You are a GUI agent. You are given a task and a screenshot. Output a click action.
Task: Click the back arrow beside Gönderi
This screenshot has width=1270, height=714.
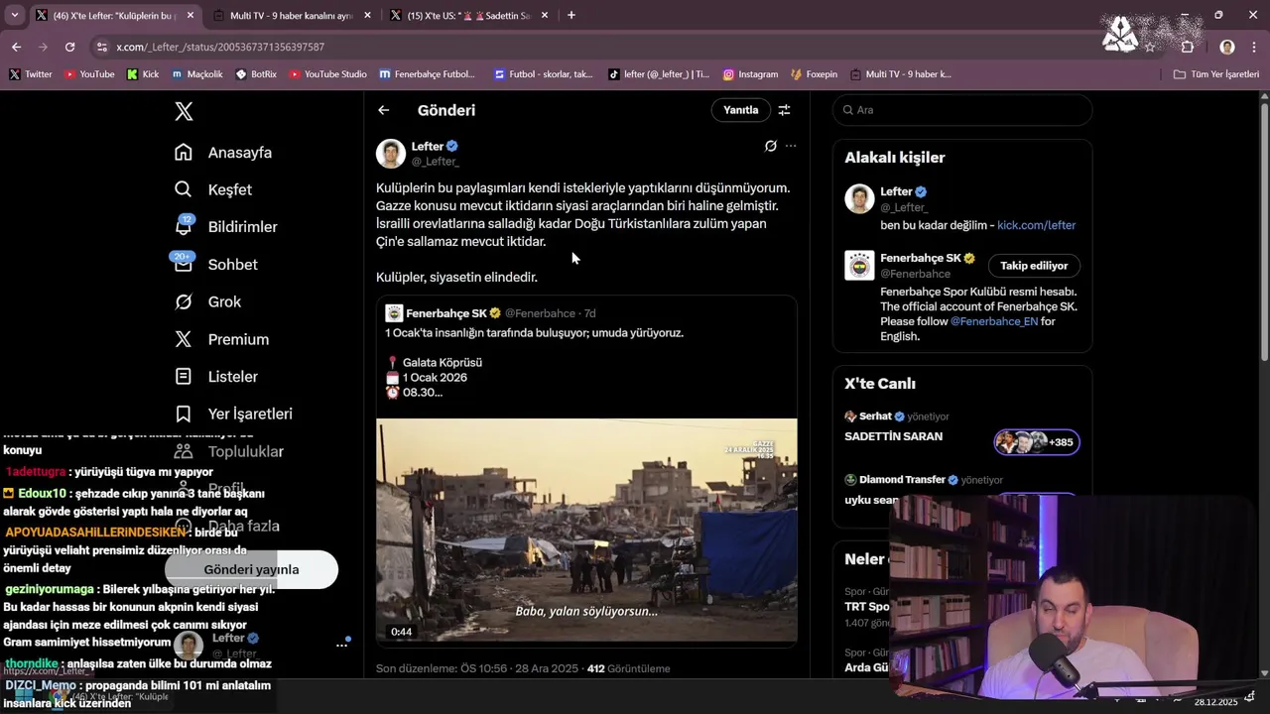click(x=384, y=110)
